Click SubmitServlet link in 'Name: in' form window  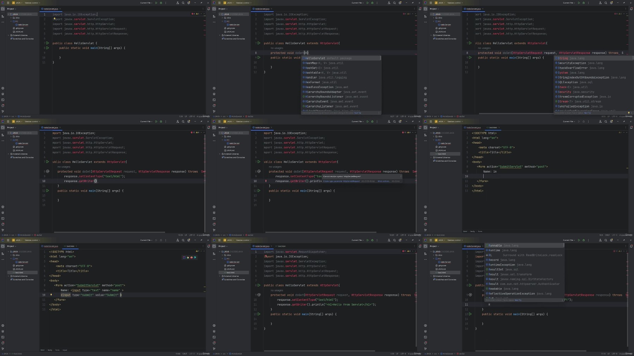click(511, 167)
